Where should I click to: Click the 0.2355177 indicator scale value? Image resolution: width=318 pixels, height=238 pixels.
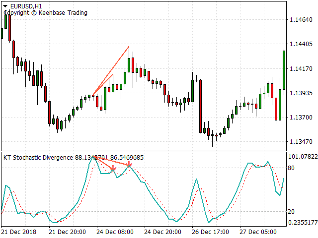303,223
